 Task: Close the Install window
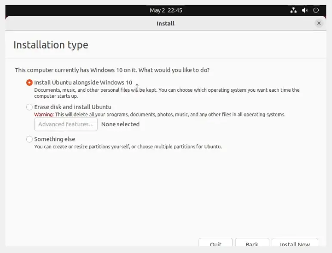(x=319, y=23)
